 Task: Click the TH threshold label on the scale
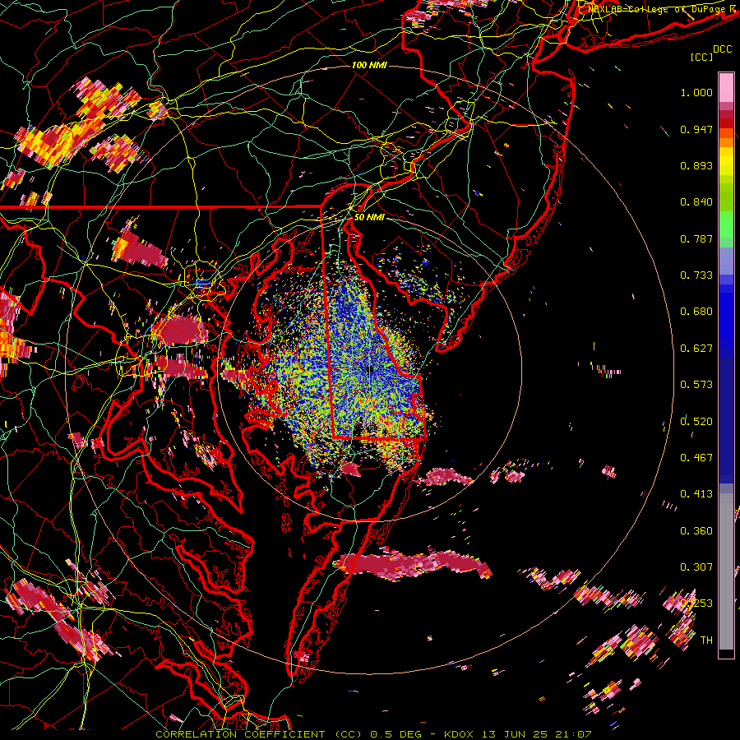coord(706,641)
